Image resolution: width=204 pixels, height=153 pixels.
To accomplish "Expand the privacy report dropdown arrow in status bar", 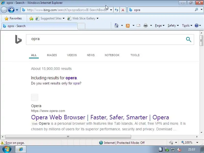I will pyautogui.click(x=176, y=143).
